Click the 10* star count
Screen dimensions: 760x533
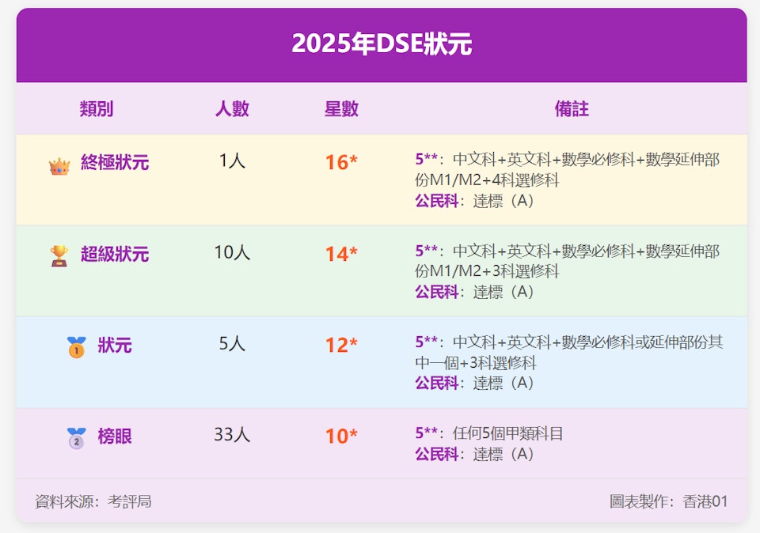coord(341,437)
